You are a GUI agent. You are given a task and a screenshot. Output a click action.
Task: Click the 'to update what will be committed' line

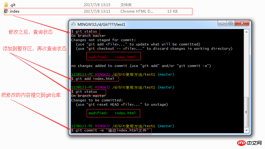point(138,44)
